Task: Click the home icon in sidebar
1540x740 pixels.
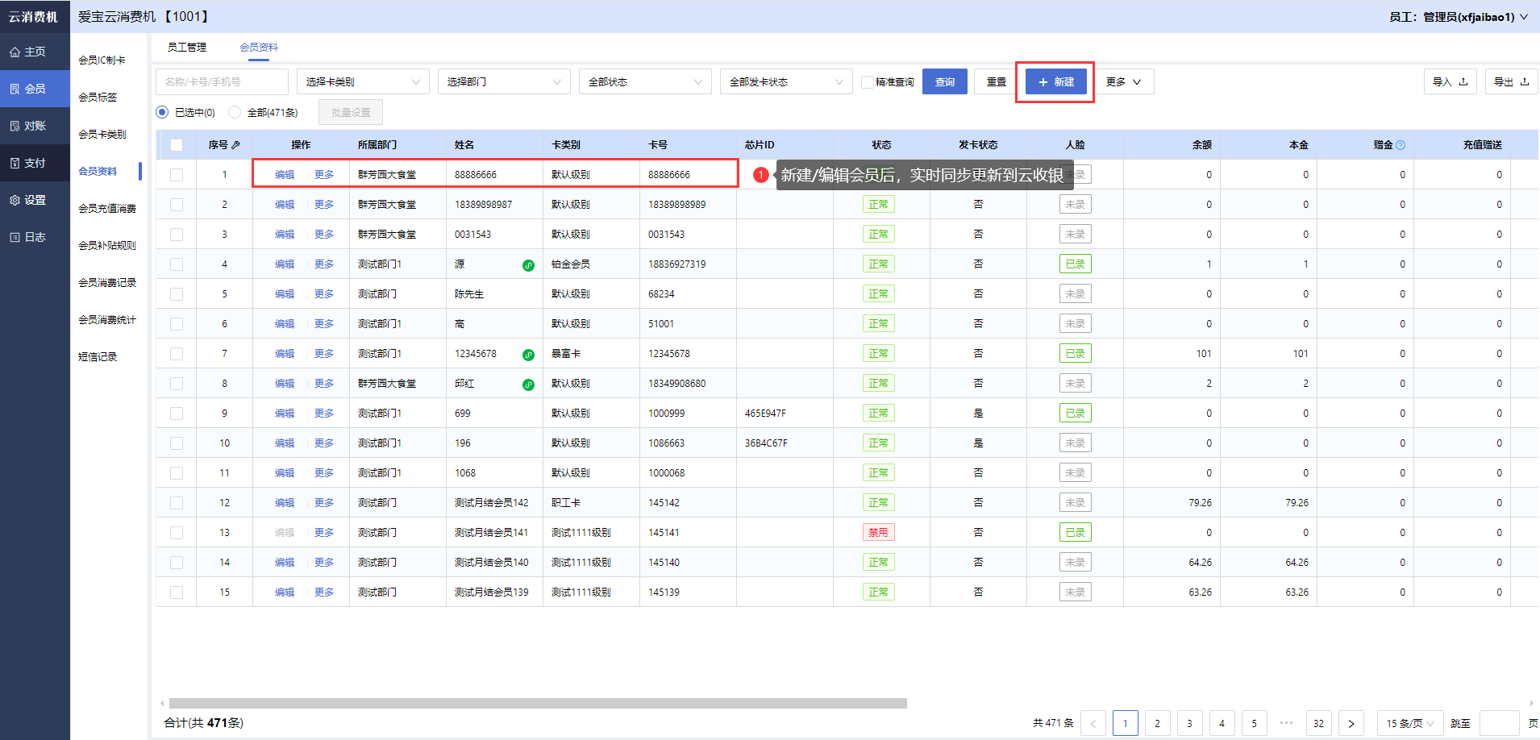Action: click(x=15, y=52)
